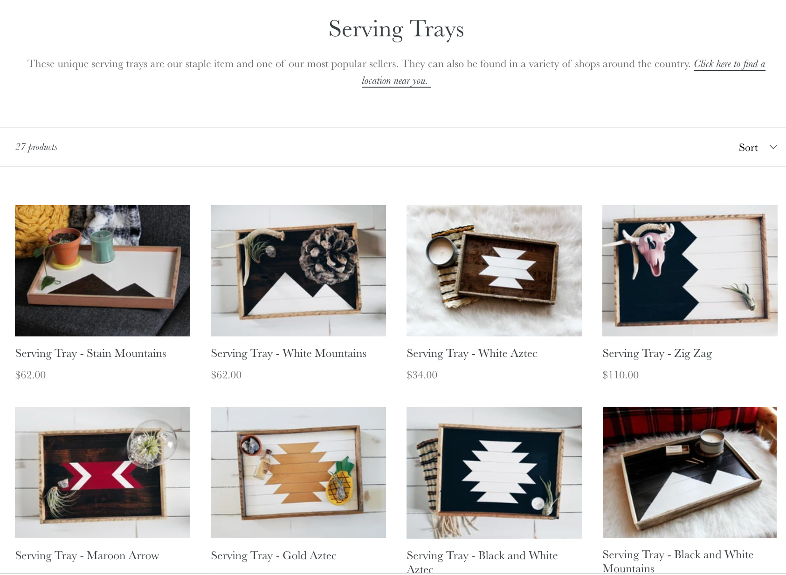
Task: Select the $110.00 Zig Zag price
Action: click(x=621, y=375)
